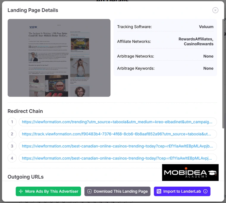Screen dimensions: 226x203
Task: Click the Mobidea Academy logo
Action: coord(190,172)
